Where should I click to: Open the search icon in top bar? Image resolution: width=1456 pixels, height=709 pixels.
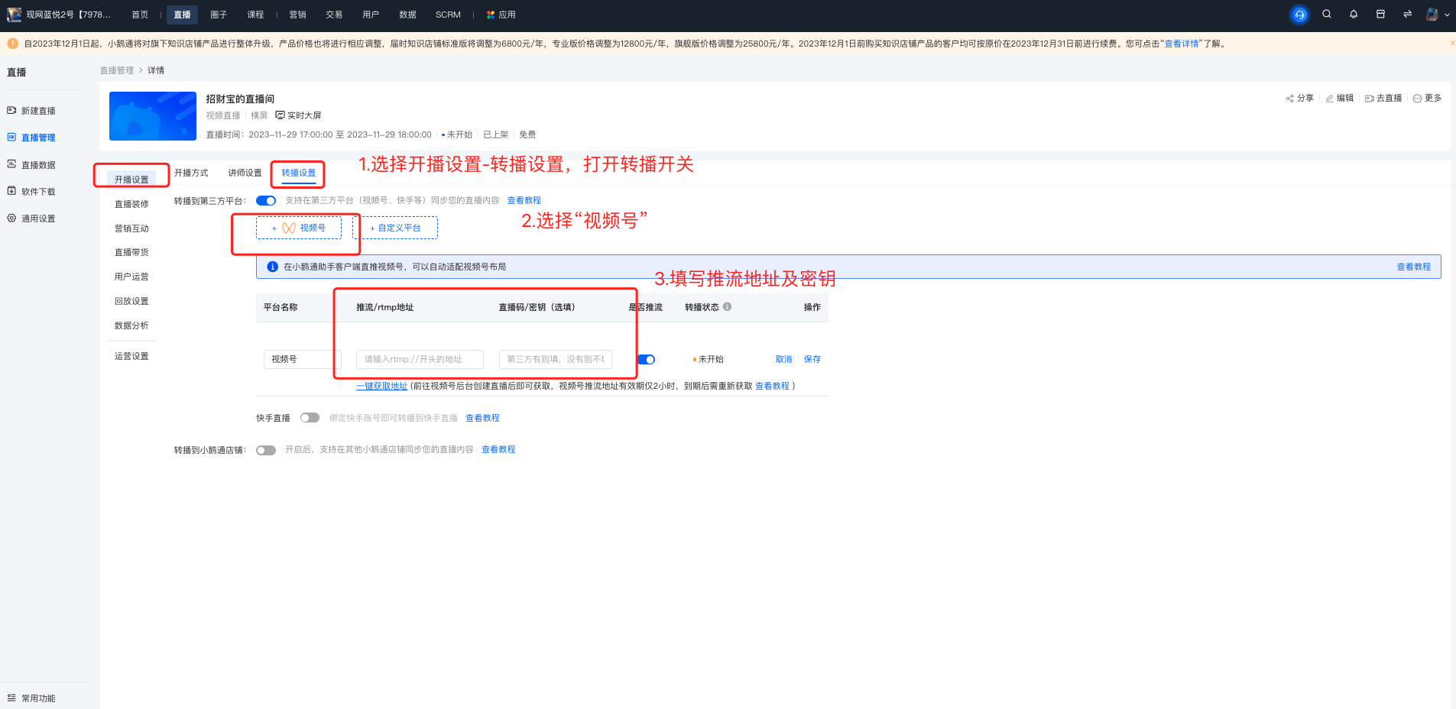pos(1327,15)
